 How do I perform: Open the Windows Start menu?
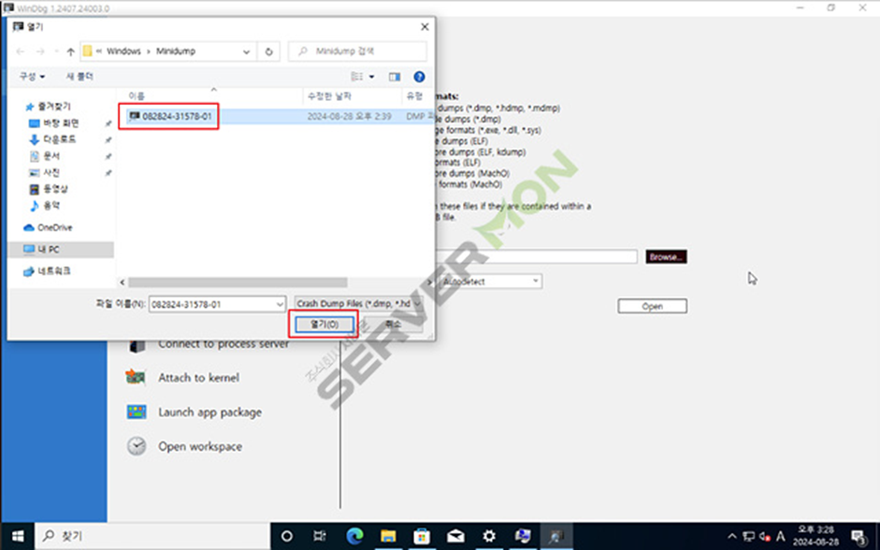(18, 537)
